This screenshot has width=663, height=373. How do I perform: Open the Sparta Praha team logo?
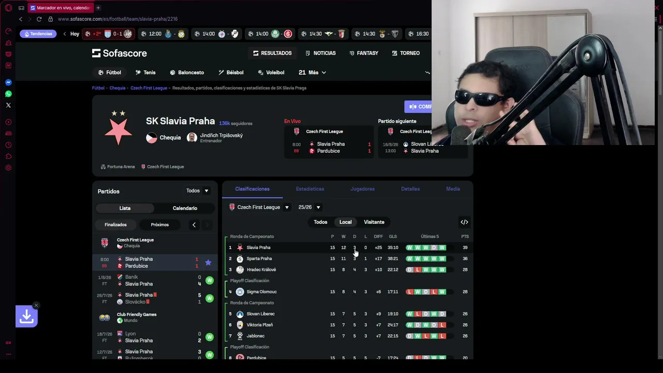[240, 259]
